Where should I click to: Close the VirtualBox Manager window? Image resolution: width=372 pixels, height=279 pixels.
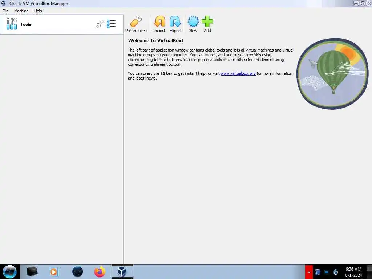pos(368,4)
